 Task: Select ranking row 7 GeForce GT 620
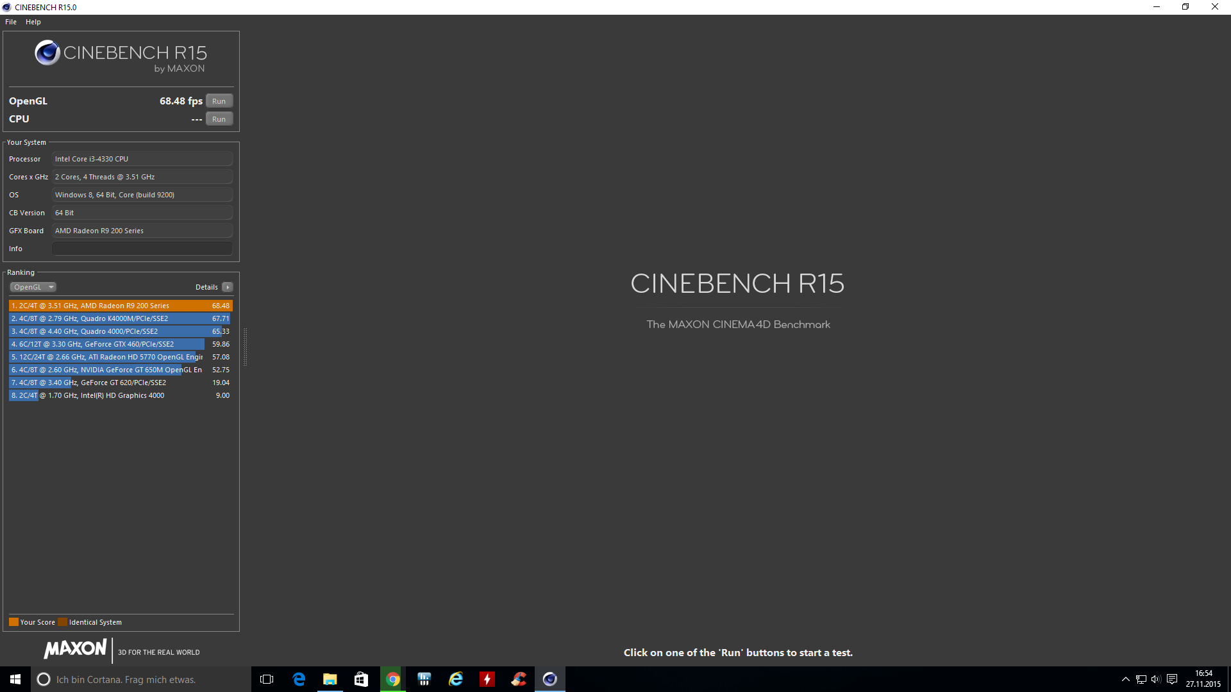point(121,383)
